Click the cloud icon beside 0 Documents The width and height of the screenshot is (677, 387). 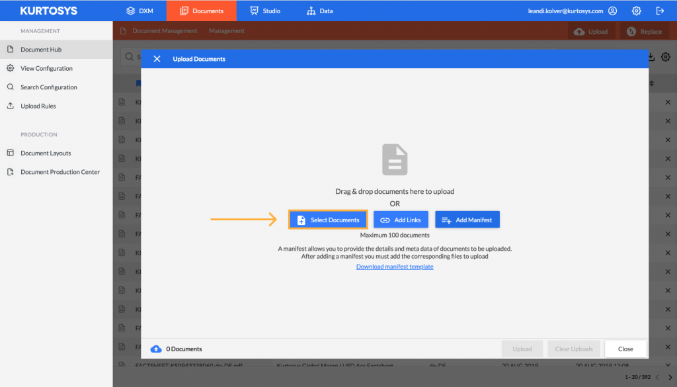(156, 349)
